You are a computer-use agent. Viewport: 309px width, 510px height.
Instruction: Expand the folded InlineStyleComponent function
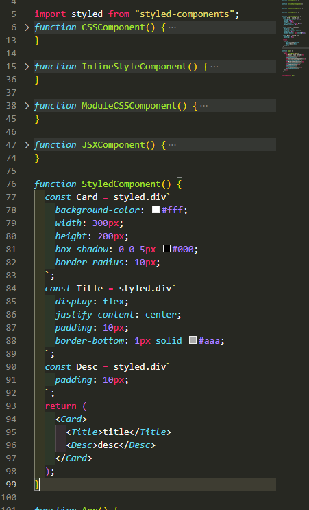[x=27, y=67]
